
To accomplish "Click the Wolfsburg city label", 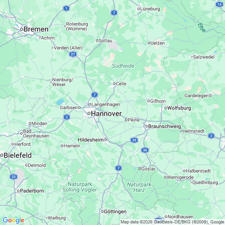I will click(179, 108).
